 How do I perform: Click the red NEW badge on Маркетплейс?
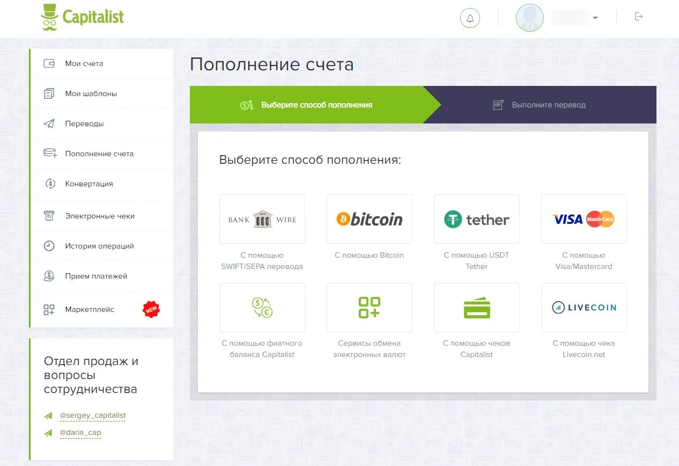(x=151, y=309)
